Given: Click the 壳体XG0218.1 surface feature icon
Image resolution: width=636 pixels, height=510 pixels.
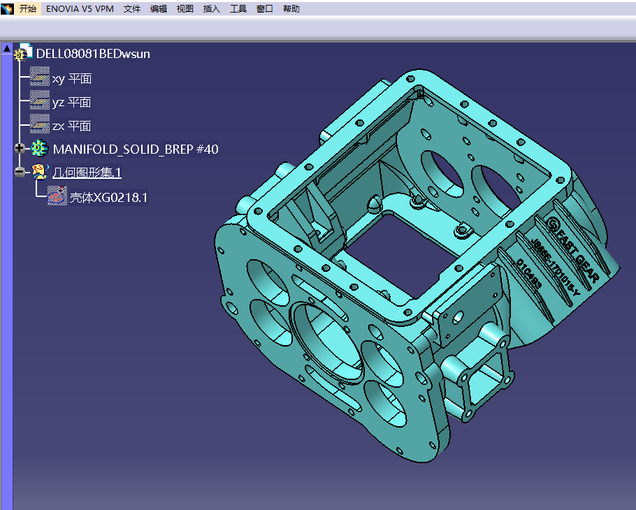Looking at the screenshot, I should point(57,197).
